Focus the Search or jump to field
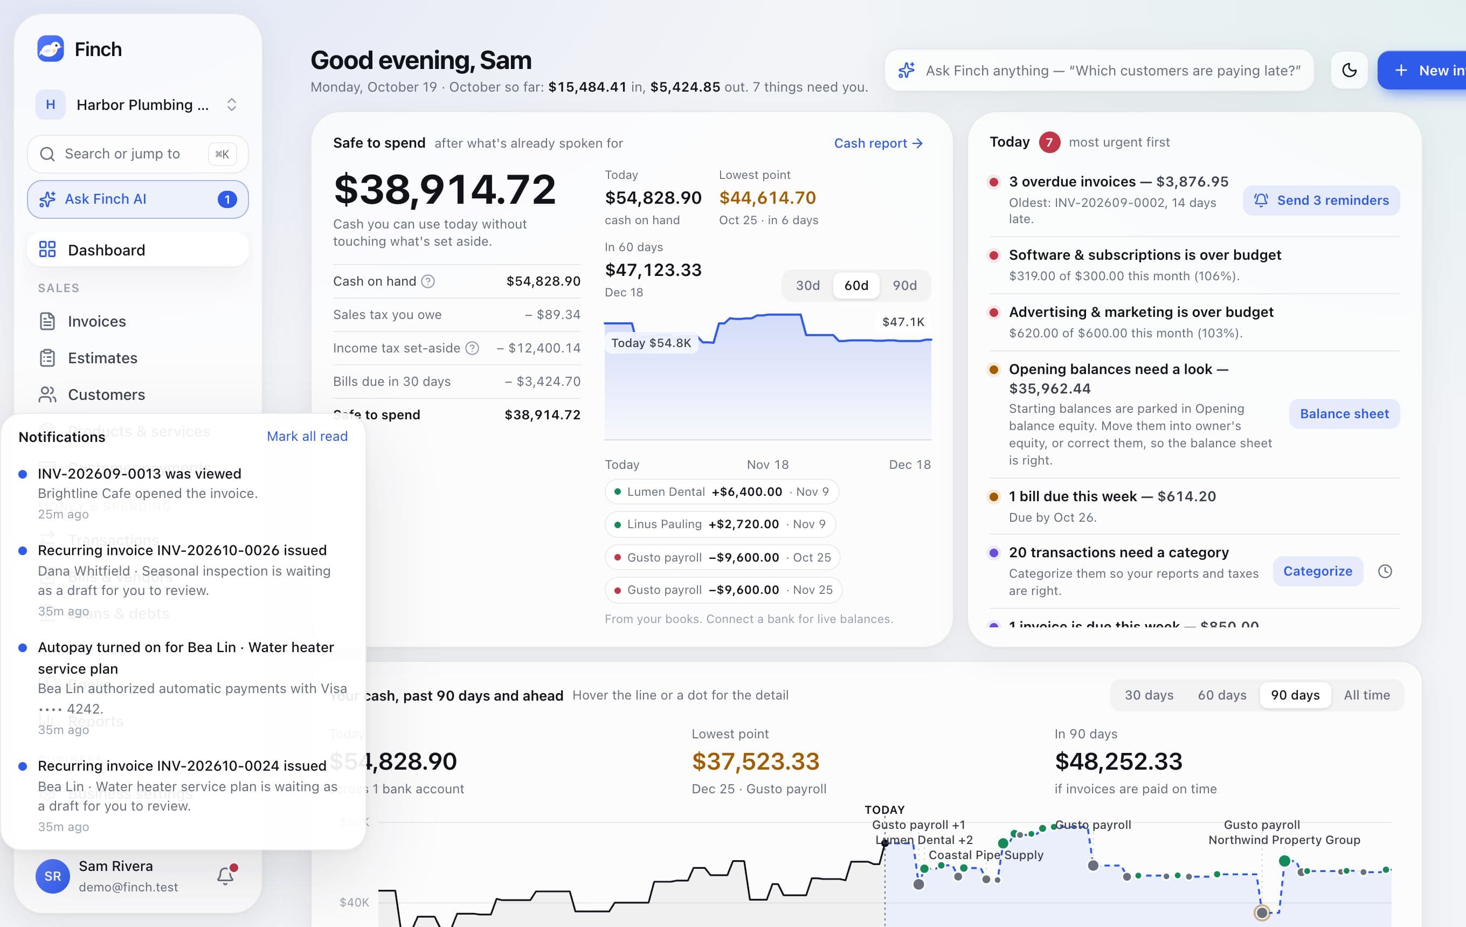Viewport: 1466px width, 927px height. (137, 154)
